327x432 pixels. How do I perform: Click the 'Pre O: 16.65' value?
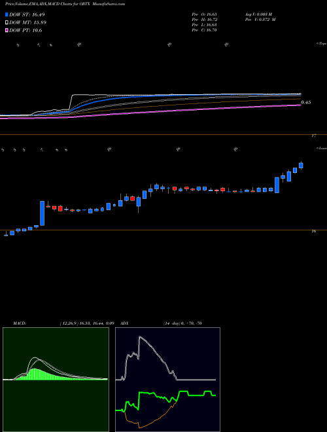pos(204,14)
